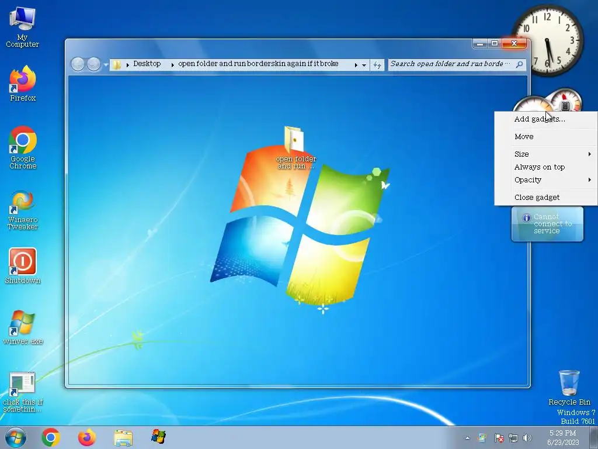Open the volume speaker tray icon

point(527,438)
